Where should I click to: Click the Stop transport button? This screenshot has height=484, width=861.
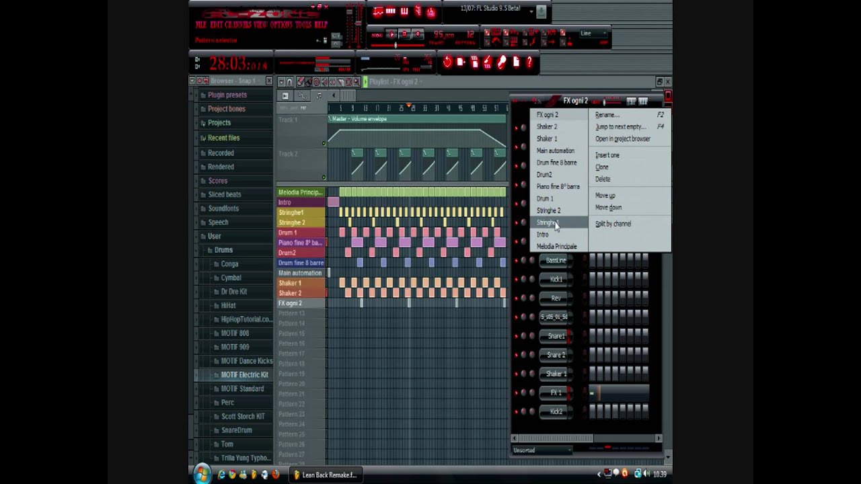point(404,34)
